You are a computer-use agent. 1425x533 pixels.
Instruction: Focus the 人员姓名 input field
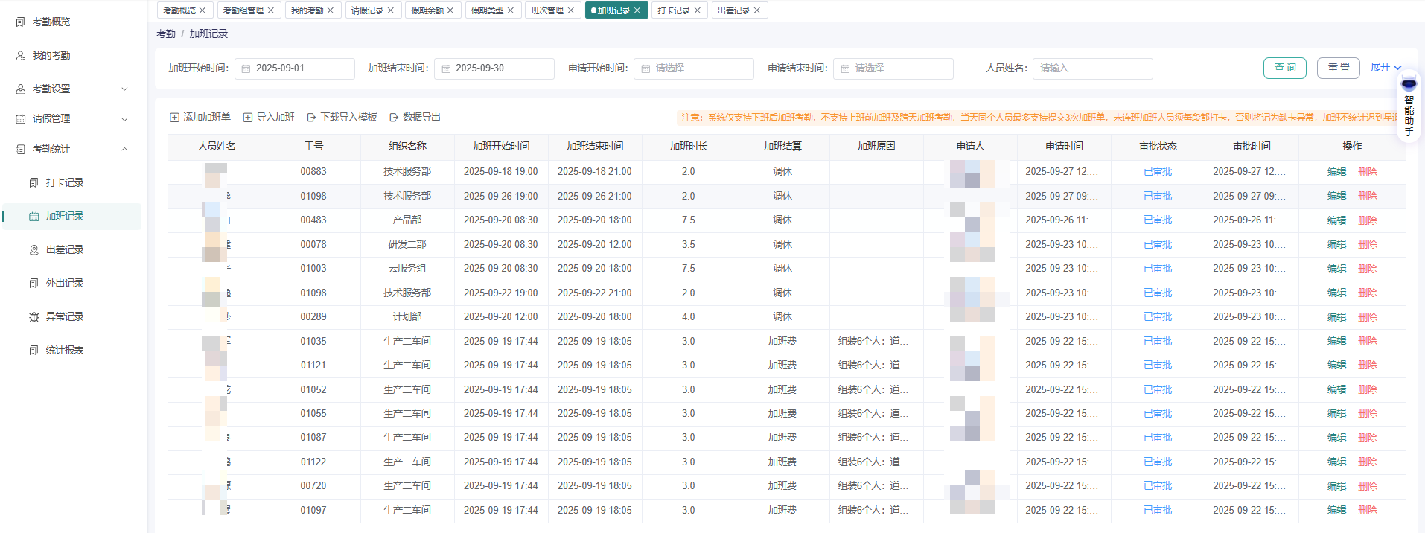(1092, 68)
